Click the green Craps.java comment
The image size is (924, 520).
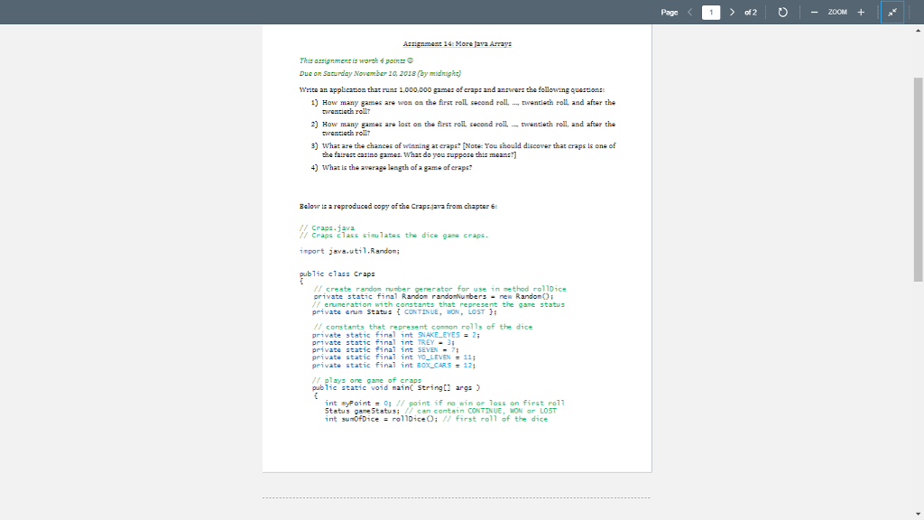pyautogui.click(x=328, y=228)
